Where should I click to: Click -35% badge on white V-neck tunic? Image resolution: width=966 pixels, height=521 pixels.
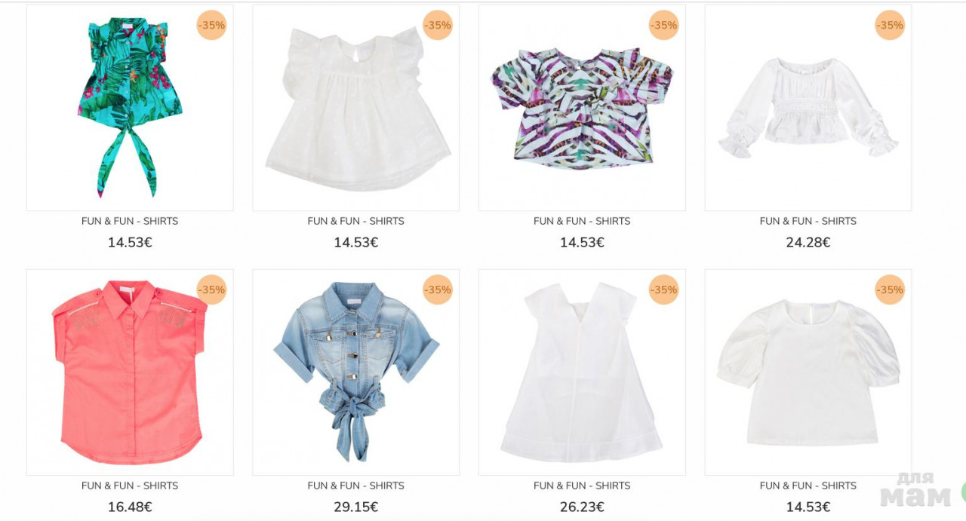663,290
